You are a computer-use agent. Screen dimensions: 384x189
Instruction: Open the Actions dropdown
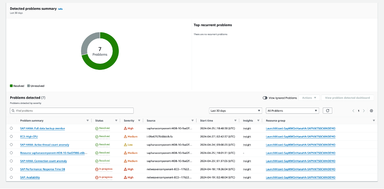pos(309,98)
